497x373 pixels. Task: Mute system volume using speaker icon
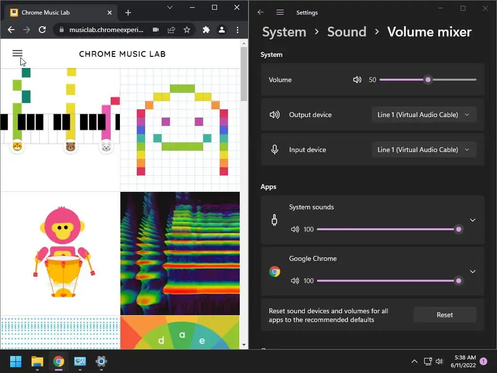click(x=357, y=80)
